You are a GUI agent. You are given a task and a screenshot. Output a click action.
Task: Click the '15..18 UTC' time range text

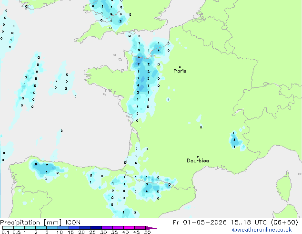[x=249, y=223]
